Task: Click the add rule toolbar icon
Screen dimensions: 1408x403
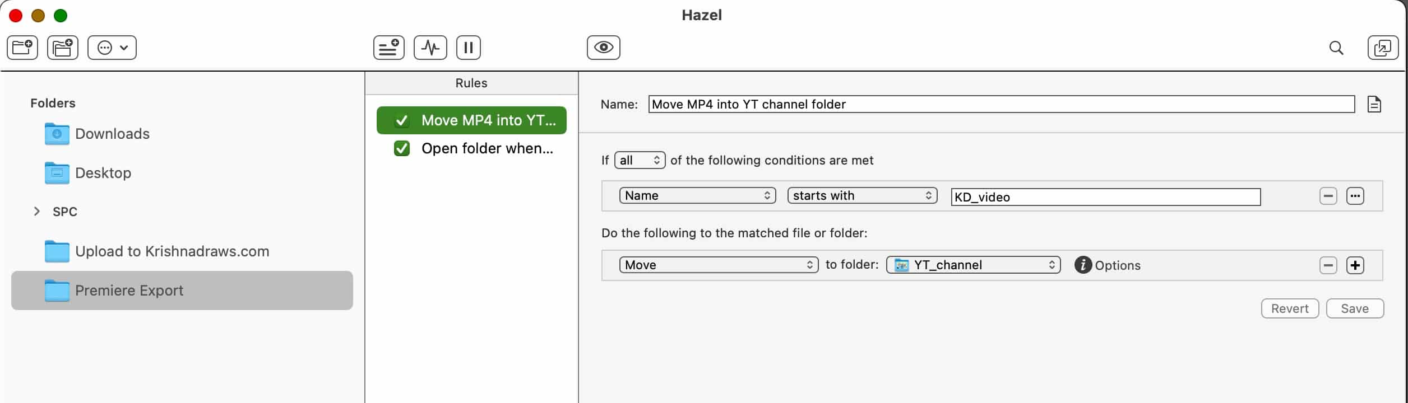Action: 389,48
